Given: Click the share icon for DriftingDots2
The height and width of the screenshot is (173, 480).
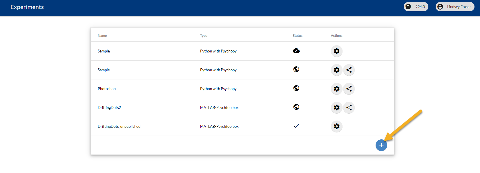Looking at the screenshot, I should coord(349,108).
